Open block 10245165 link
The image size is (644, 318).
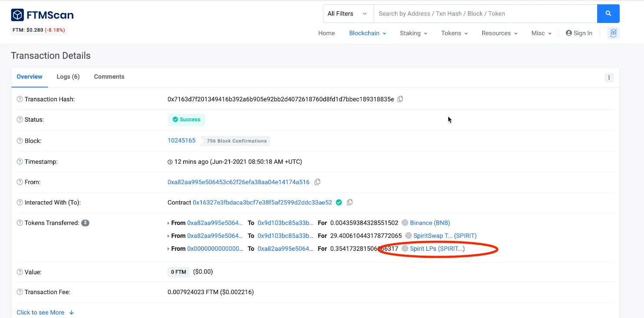click(181, 140)
